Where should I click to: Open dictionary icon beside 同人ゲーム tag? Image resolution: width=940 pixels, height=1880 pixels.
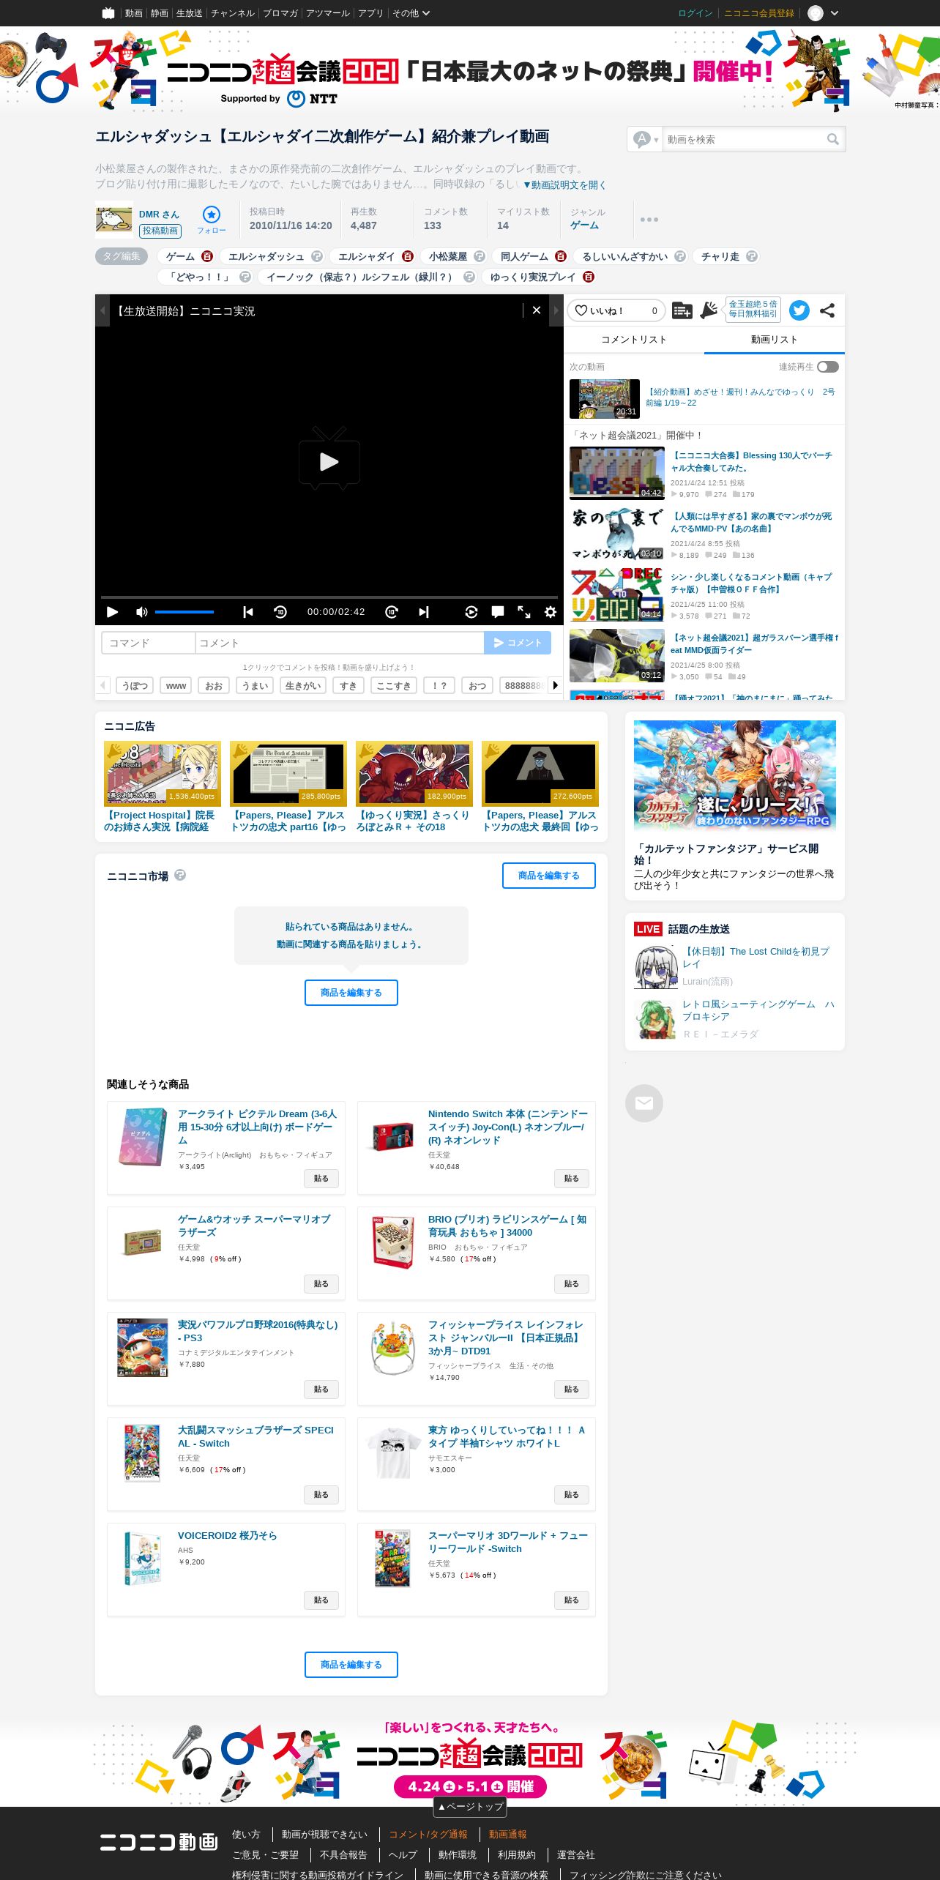[x=561, y=256]
